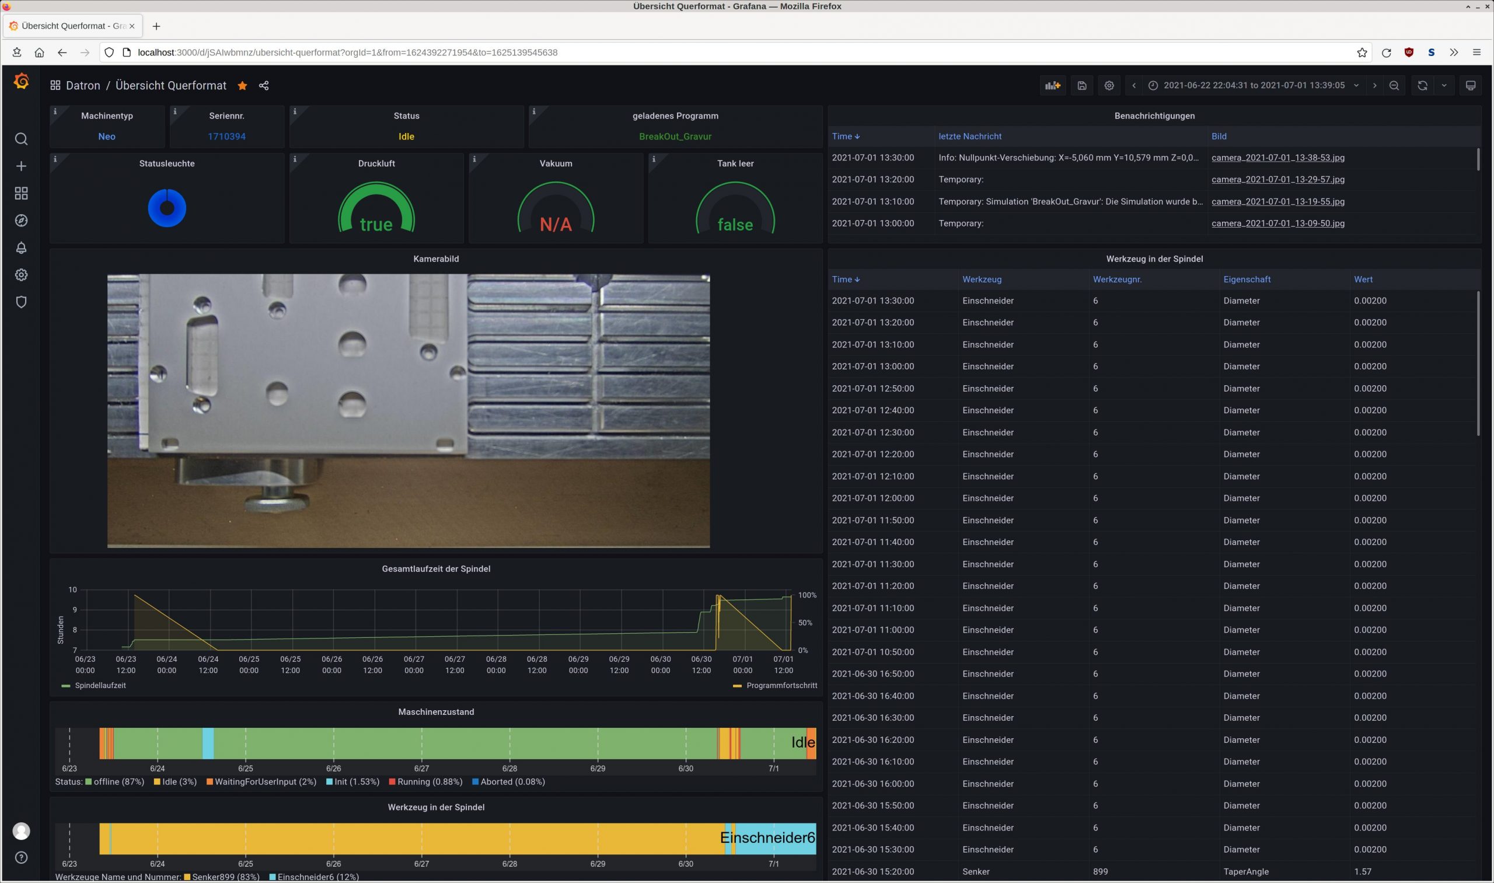
Task: Toggle Programmfortschritt series in legend
Action: 781,686
